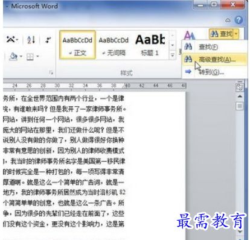Viewport: 250px width, 240px height.
Task: Click text line containing 我们还做什么呢
Action: point(64,130)
